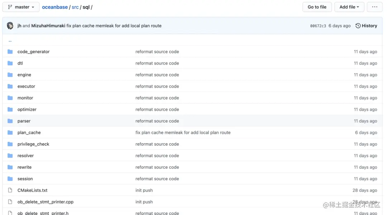This screenshot has width=387, height=215.
Task: Click the code_generator folder icon
Action: (10, 52)
